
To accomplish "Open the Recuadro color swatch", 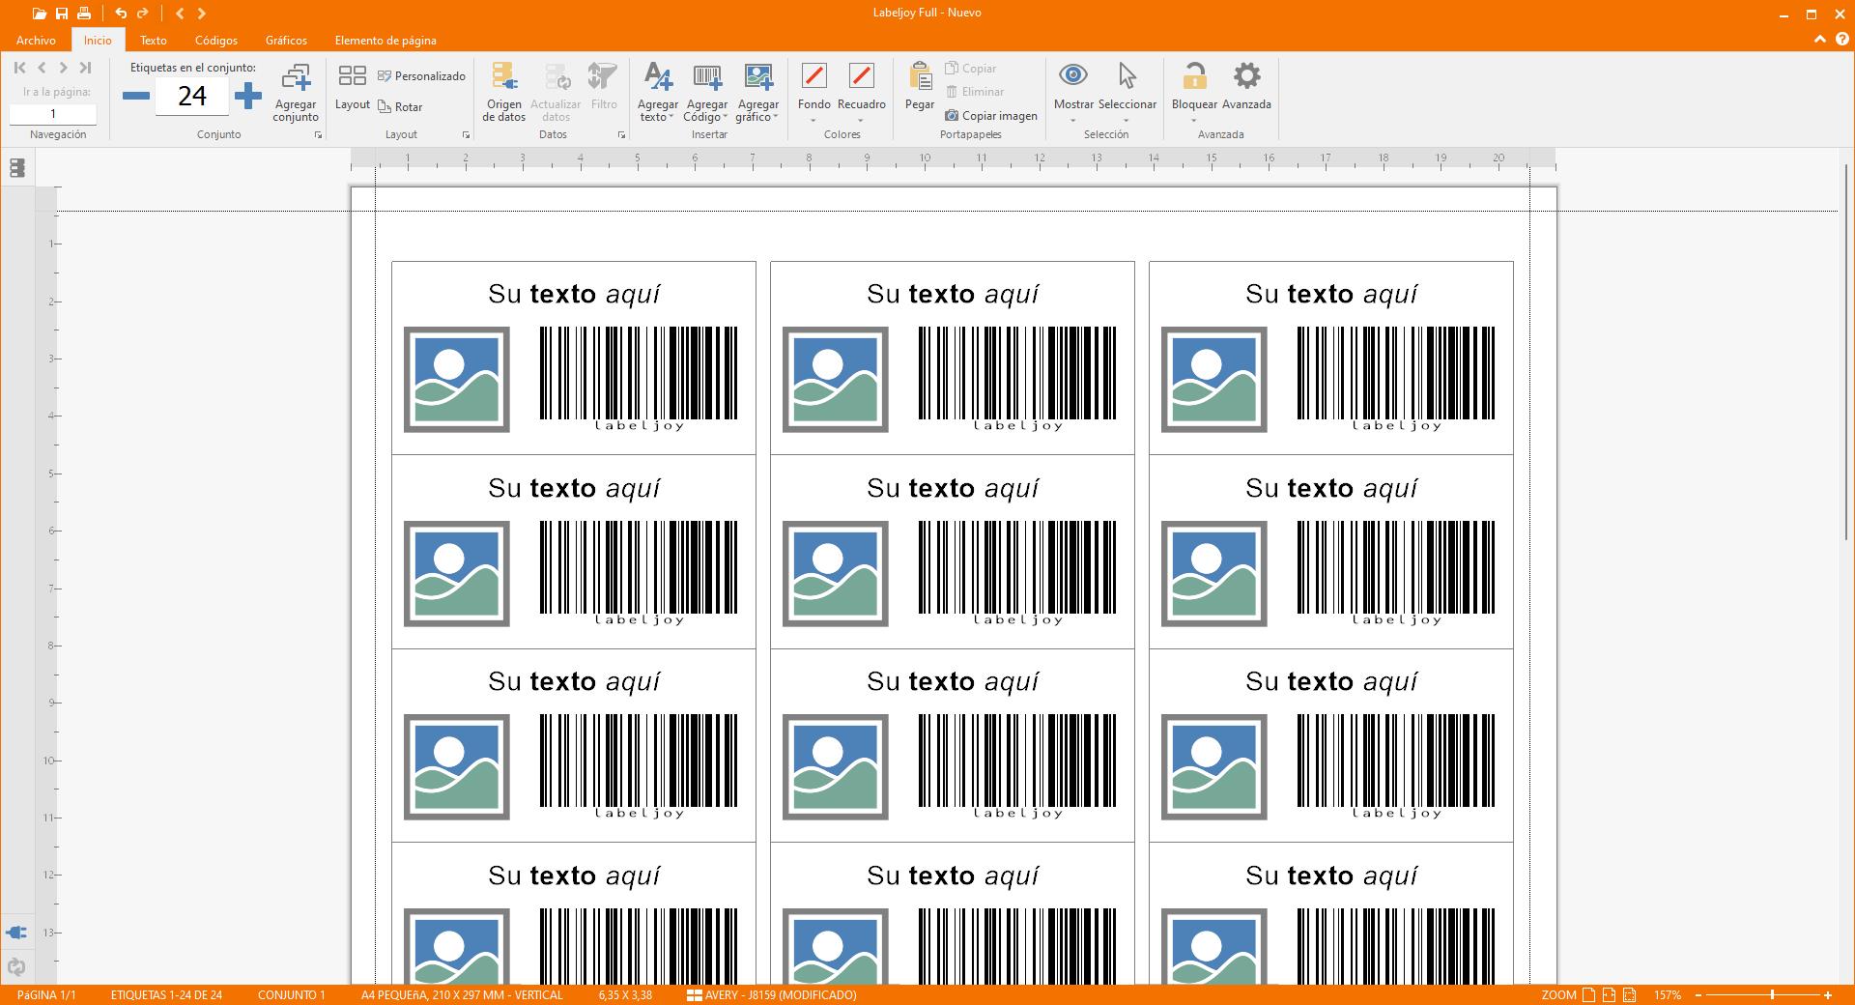I will pos(861,75).
